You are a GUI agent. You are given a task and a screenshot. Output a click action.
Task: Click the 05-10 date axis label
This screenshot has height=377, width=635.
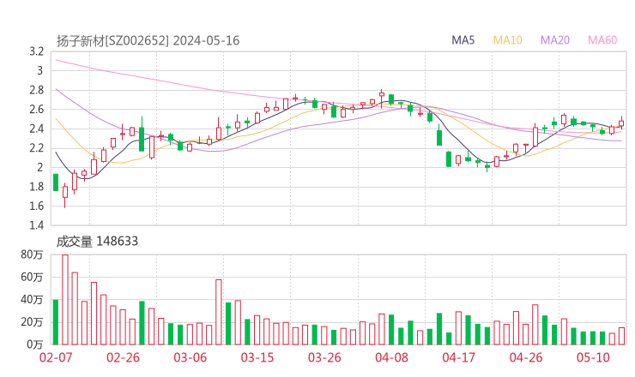click(593, 357)
